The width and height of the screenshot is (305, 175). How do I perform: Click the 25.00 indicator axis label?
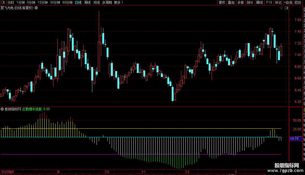tap(297, 129)
